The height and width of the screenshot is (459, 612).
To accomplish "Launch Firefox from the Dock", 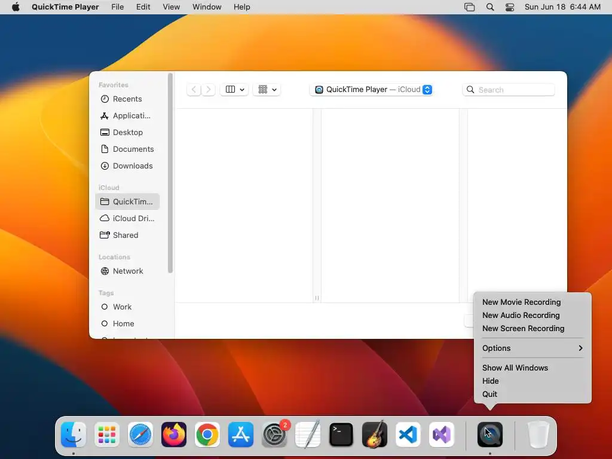I will click(174, 434).
